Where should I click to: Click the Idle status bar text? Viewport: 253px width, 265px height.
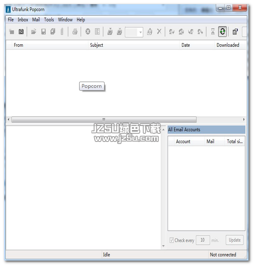pyautogui.click(x=107, y=254)
